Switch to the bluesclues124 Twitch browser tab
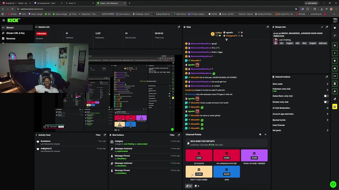 coord(48,3)
